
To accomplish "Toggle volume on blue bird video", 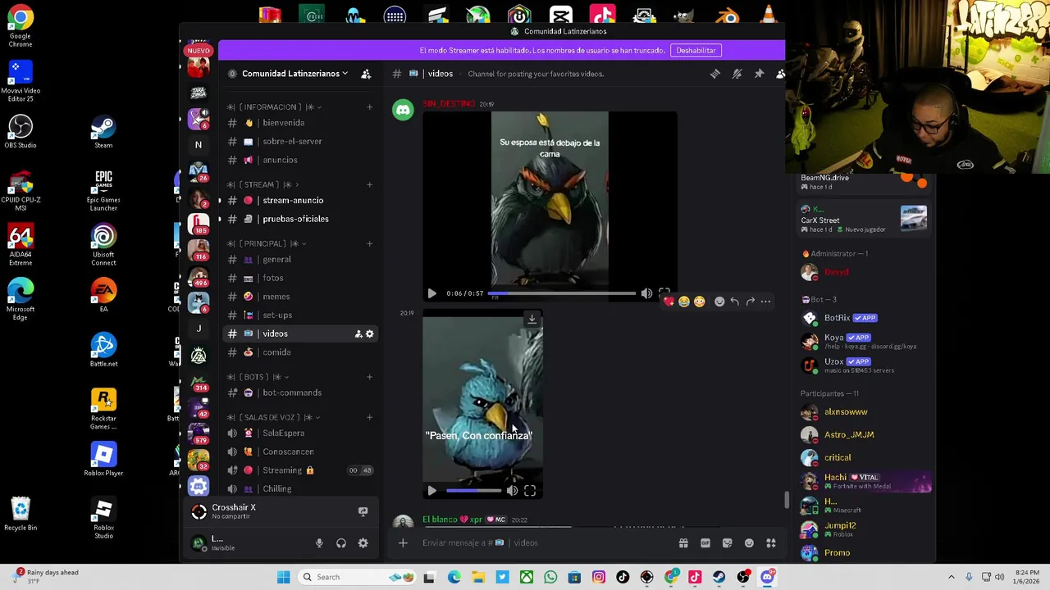I will (x=512, y=491).
